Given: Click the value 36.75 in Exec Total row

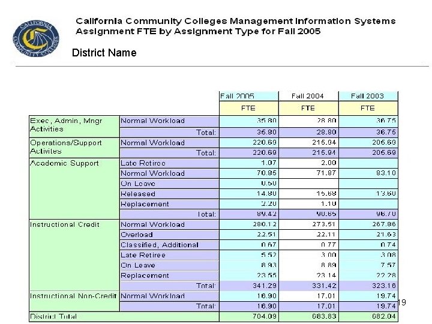Looking at the screenshot, I should tap(386, 132).
